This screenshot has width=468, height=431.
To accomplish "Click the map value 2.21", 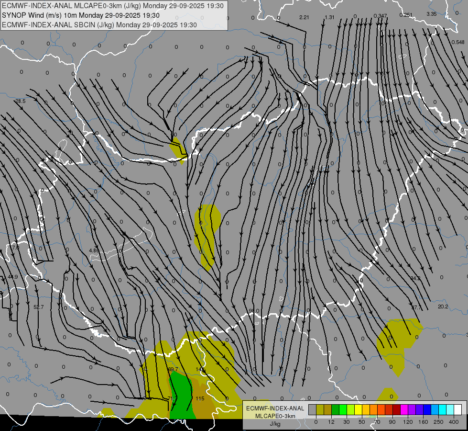I will 304,17.
